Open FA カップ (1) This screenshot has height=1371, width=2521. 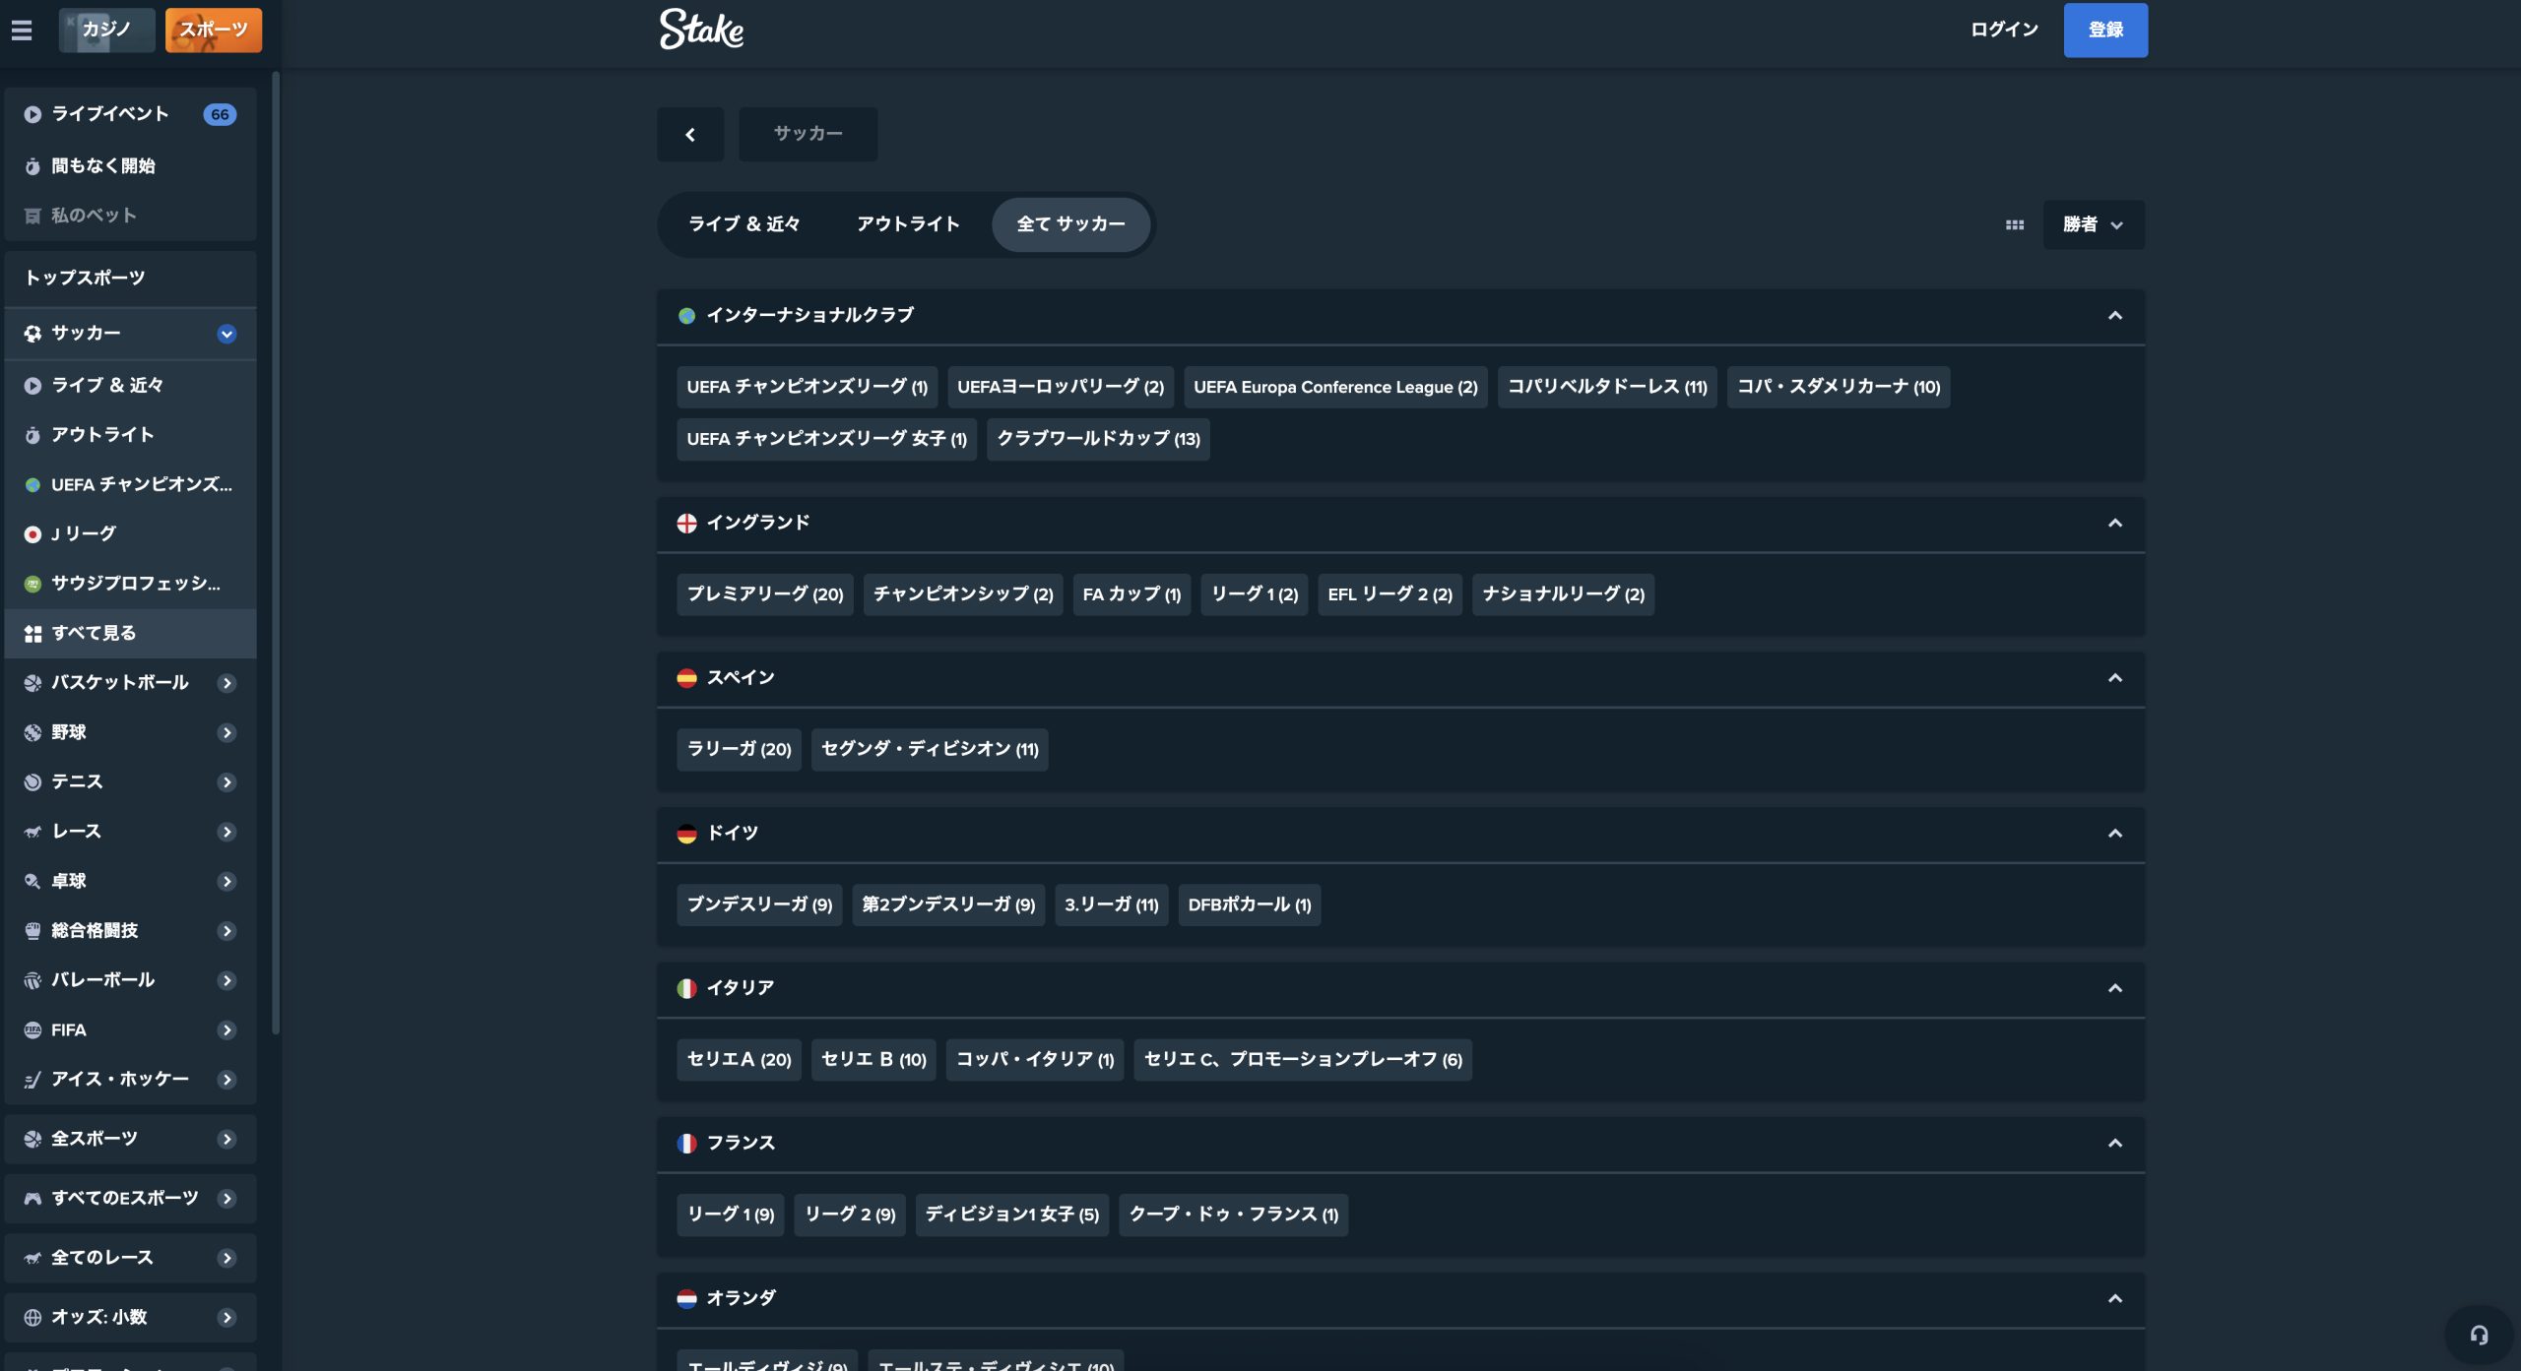point(1131,594)
